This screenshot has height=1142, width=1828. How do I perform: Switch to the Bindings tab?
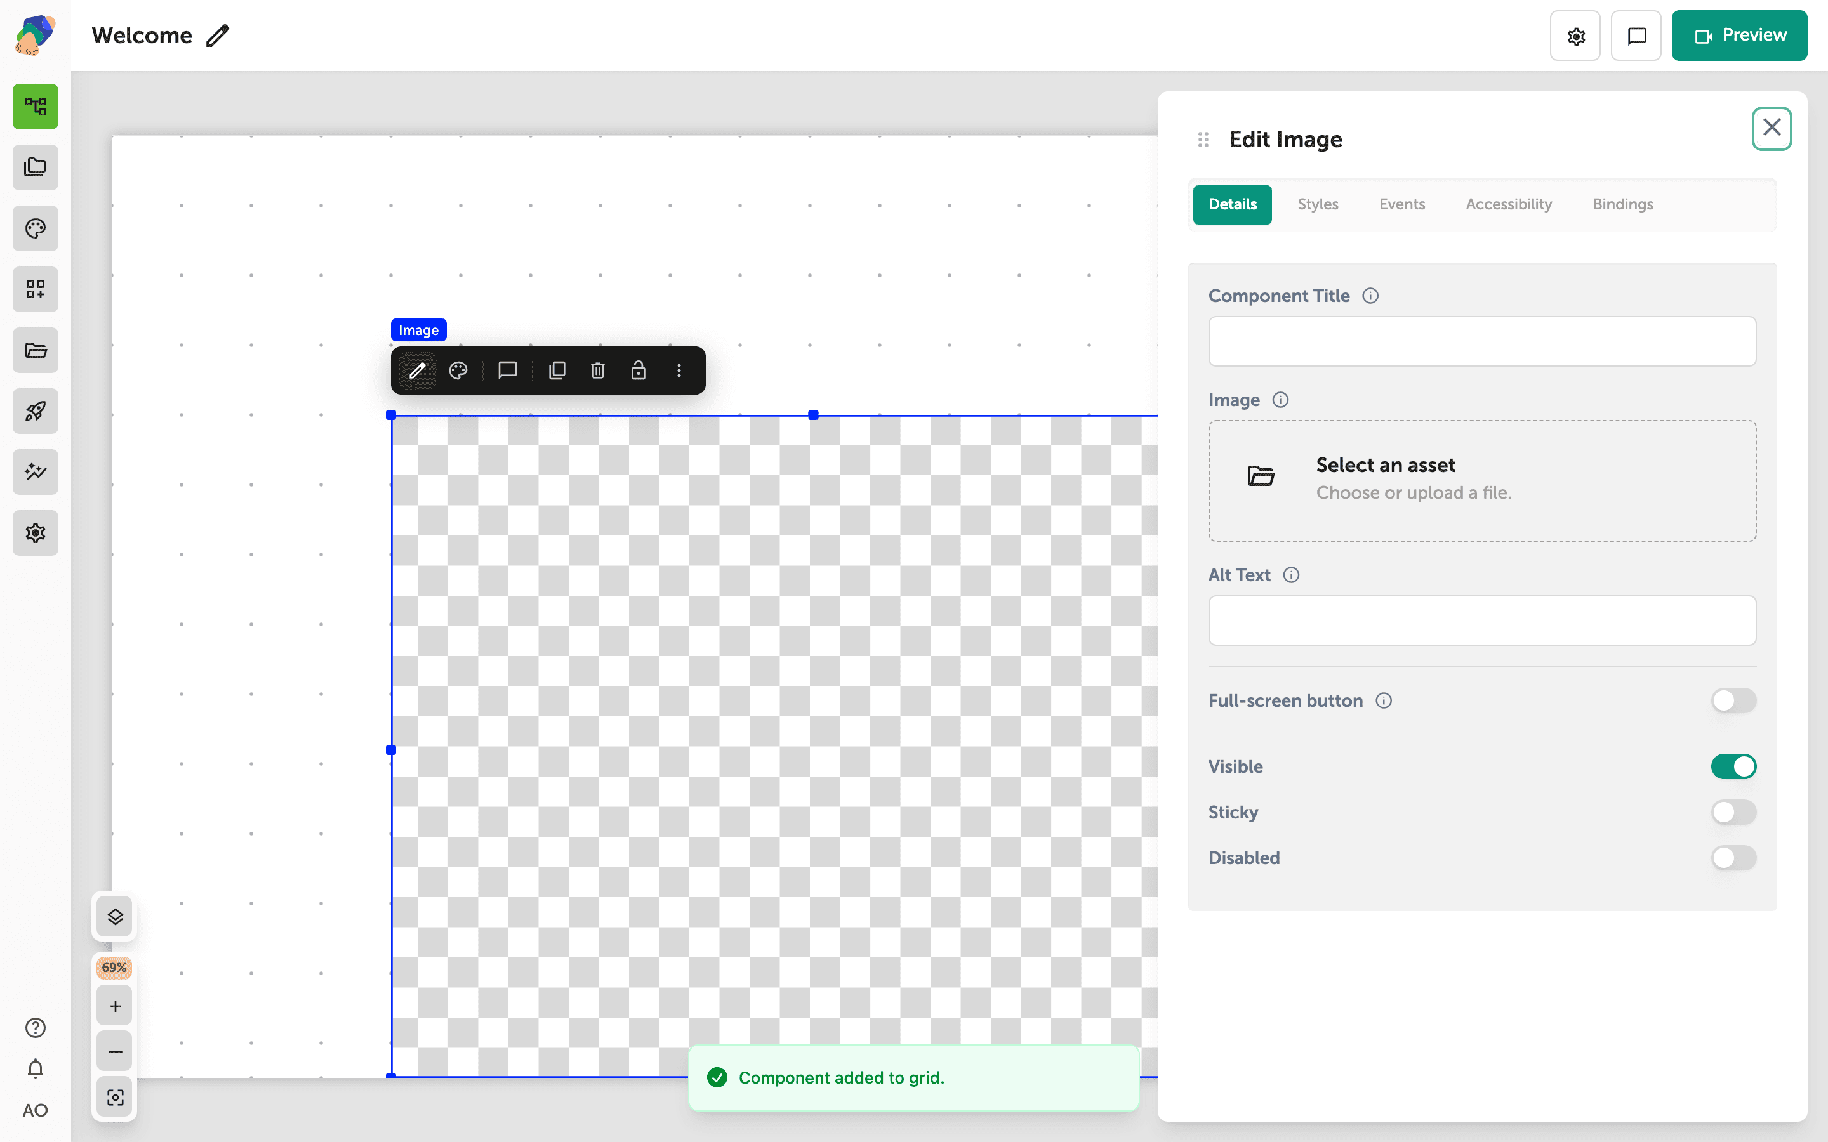[x=1622, y=205]
